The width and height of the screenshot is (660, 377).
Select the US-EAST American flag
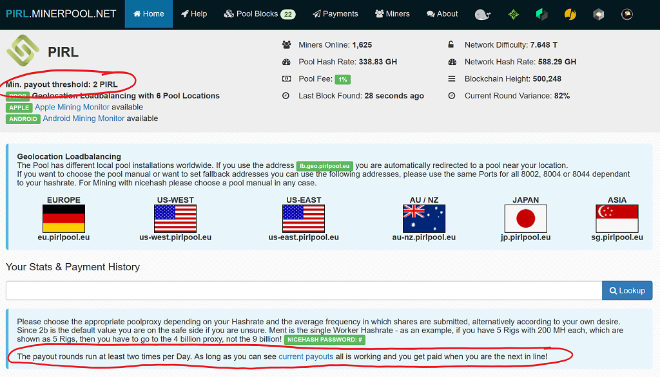[x=304, y=219]
